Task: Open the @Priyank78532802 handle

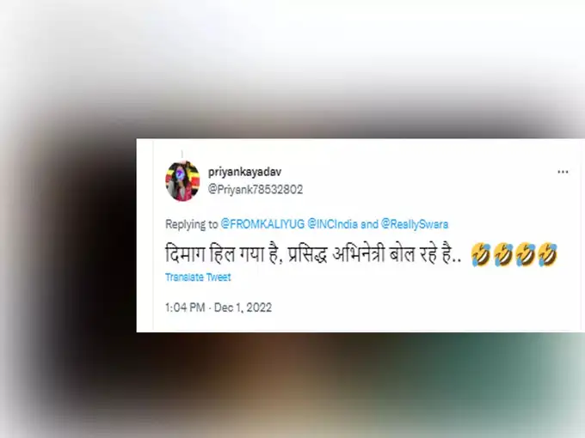Action: [x=256, y=190]
